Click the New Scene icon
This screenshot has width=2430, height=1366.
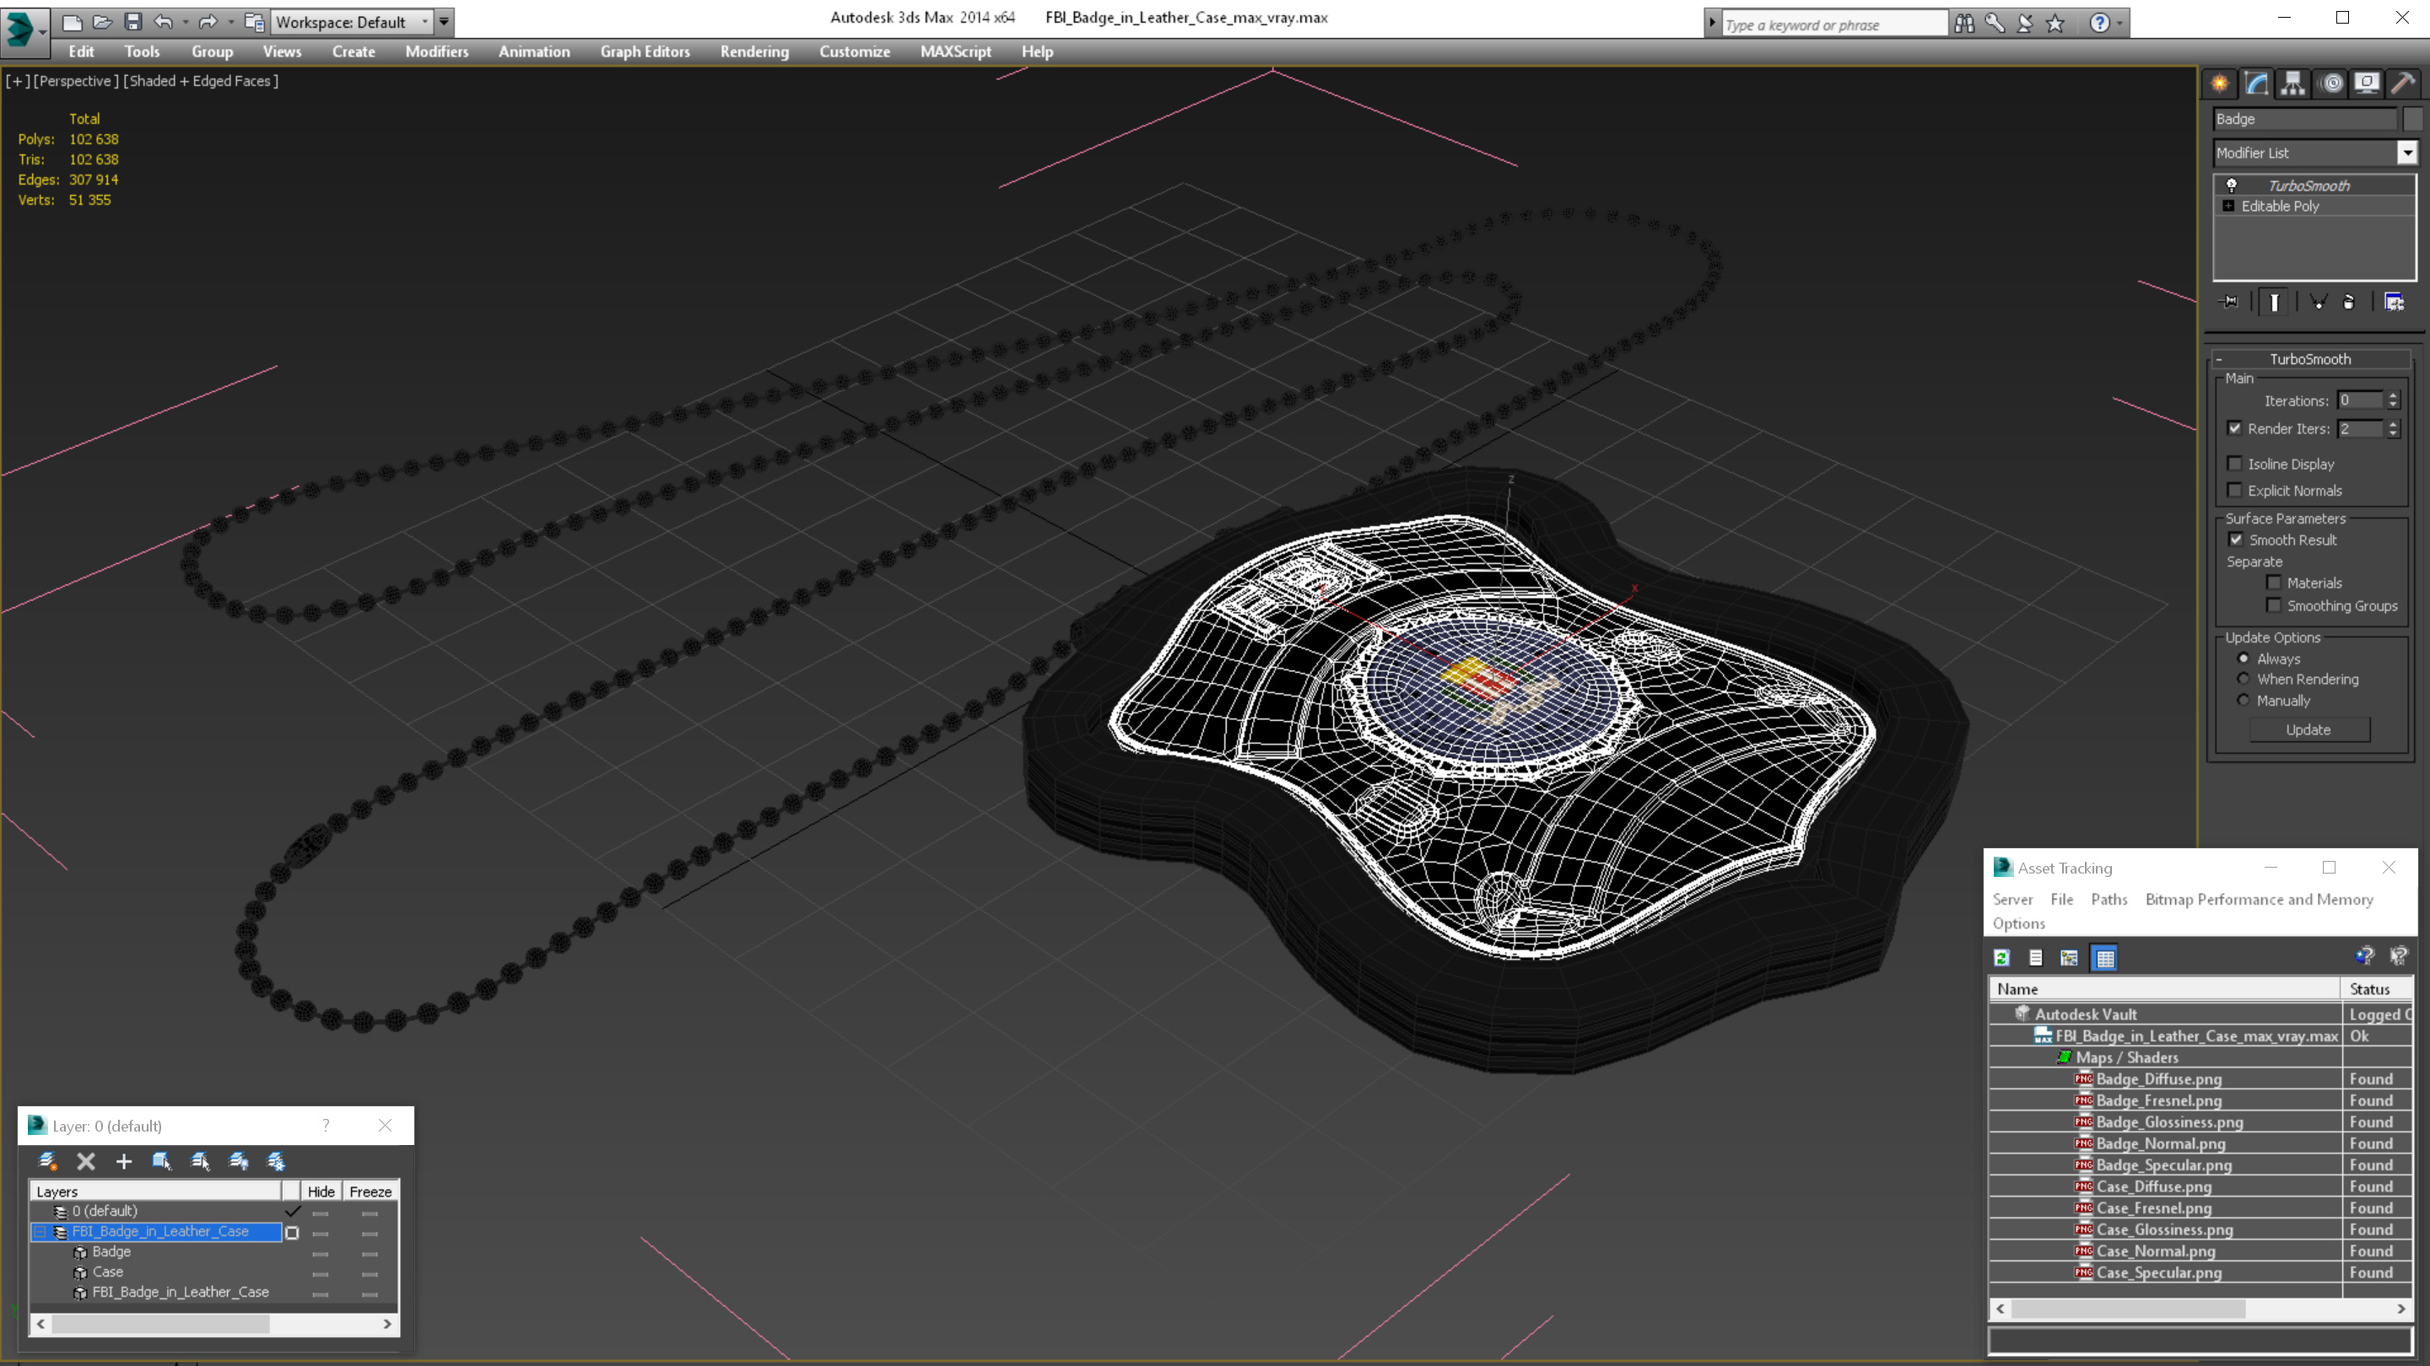(x=72, y=22)
